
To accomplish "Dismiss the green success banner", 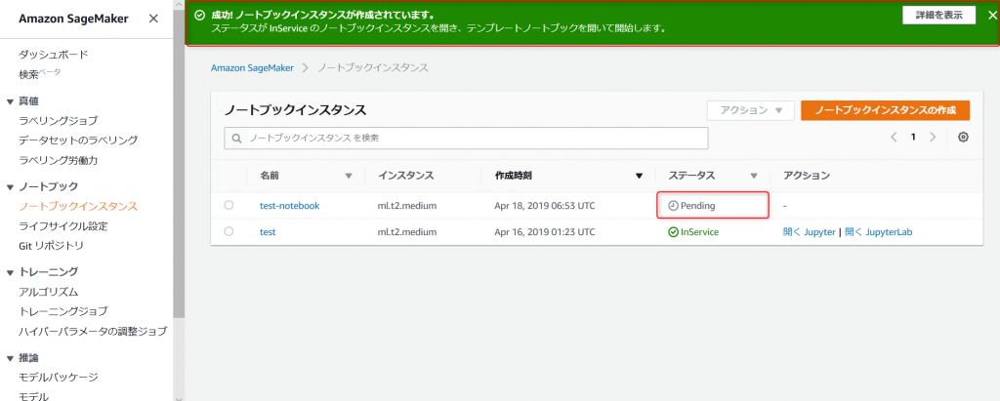I will click(x=990, y=15).
